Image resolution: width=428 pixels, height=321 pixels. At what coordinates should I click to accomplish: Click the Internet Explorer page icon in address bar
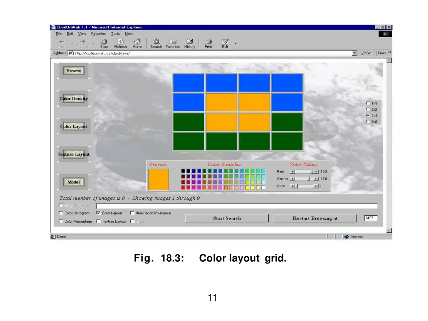71,53
